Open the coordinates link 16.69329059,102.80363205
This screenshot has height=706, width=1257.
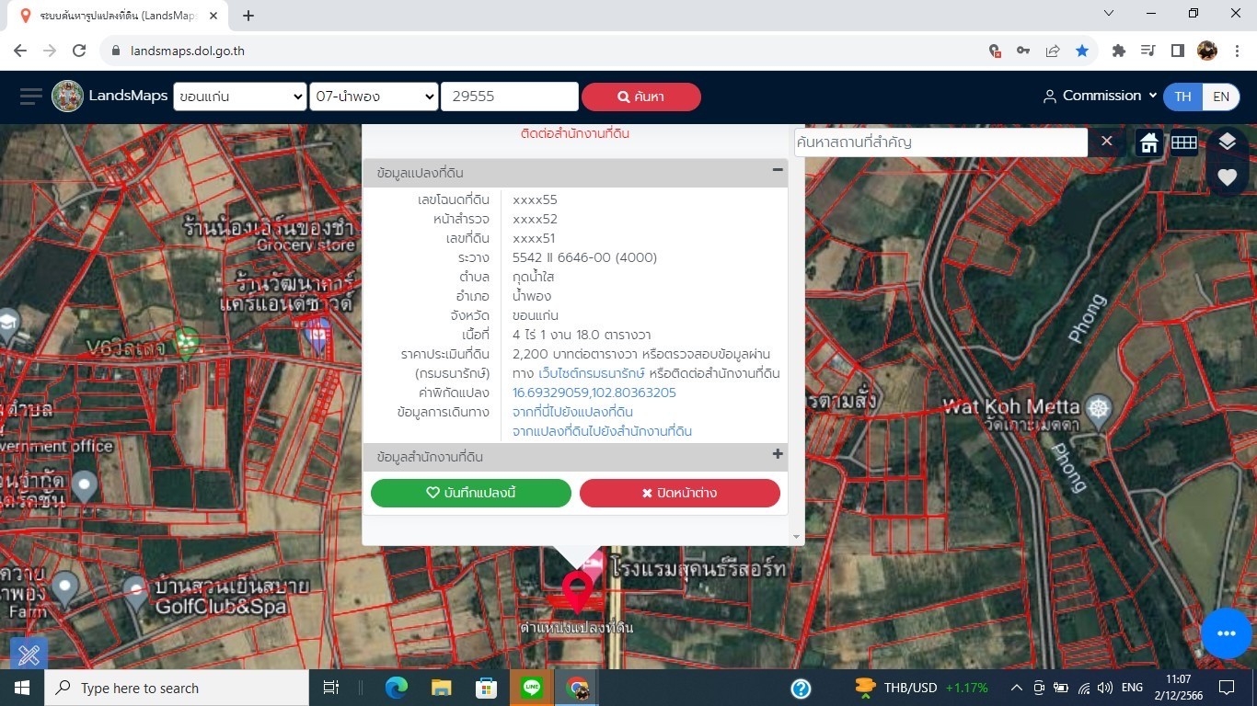594,393
